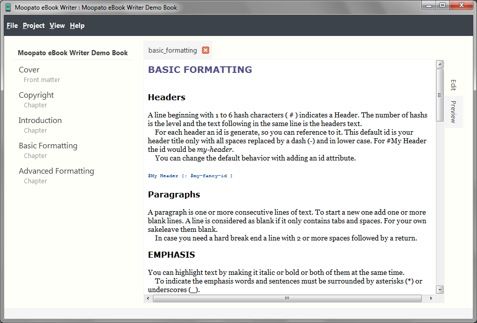This screenshot has height=323, width=477.
Task: Open the File menu
Action: (12, 25)
